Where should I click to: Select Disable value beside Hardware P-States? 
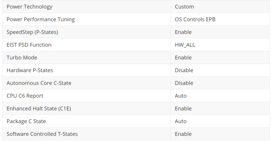[184, 70]
